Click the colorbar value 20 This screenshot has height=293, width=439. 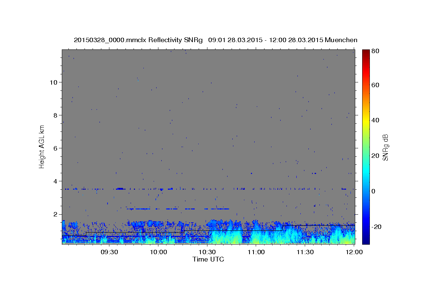click(376, 156)
